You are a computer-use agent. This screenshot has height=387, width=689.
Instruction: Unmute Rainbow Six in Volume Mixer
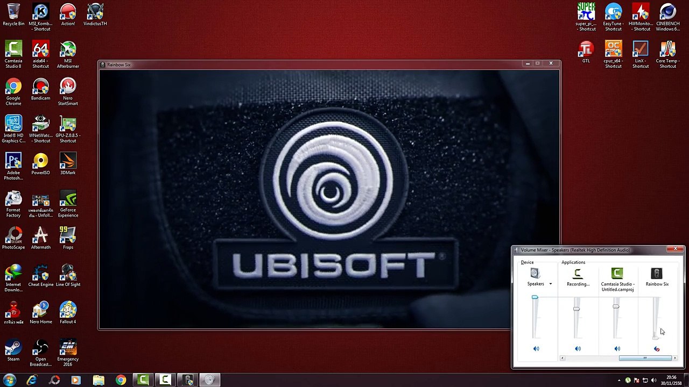657,349
